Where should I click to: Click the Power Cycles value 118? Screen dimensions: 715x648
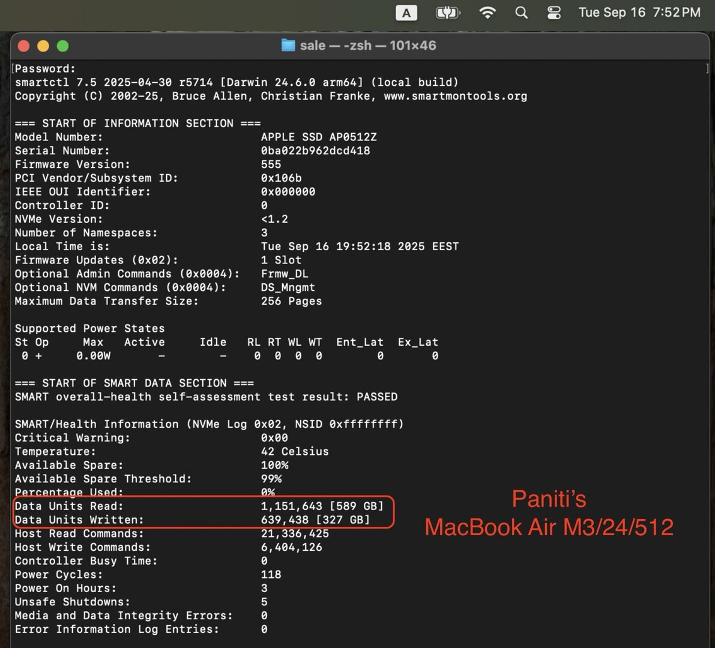tap(271, 575)
